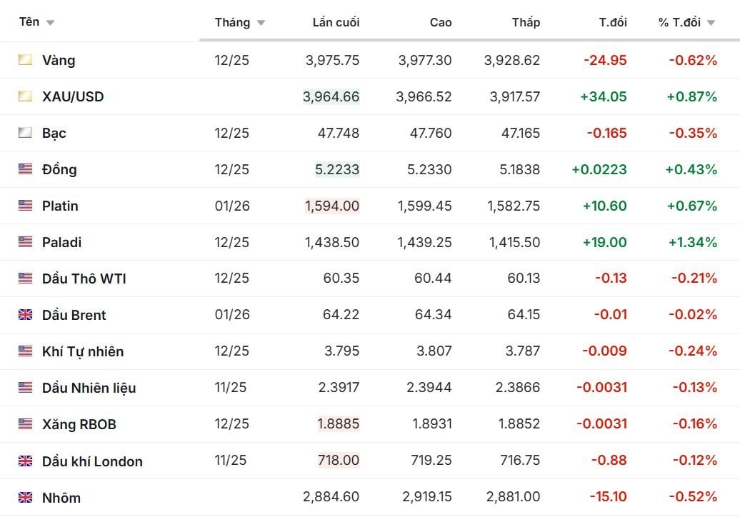Screen dimensions: 740x517
Task: Open the Dầu khí London link
Action: [92, 461]
